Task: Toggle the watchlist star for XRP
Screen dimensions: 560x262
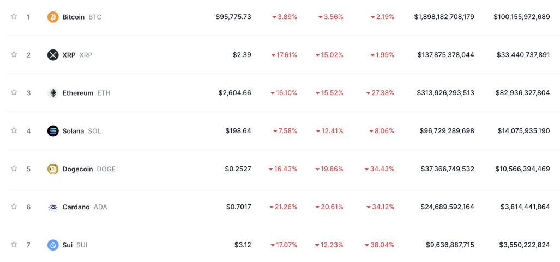Action: coord(14,54)
